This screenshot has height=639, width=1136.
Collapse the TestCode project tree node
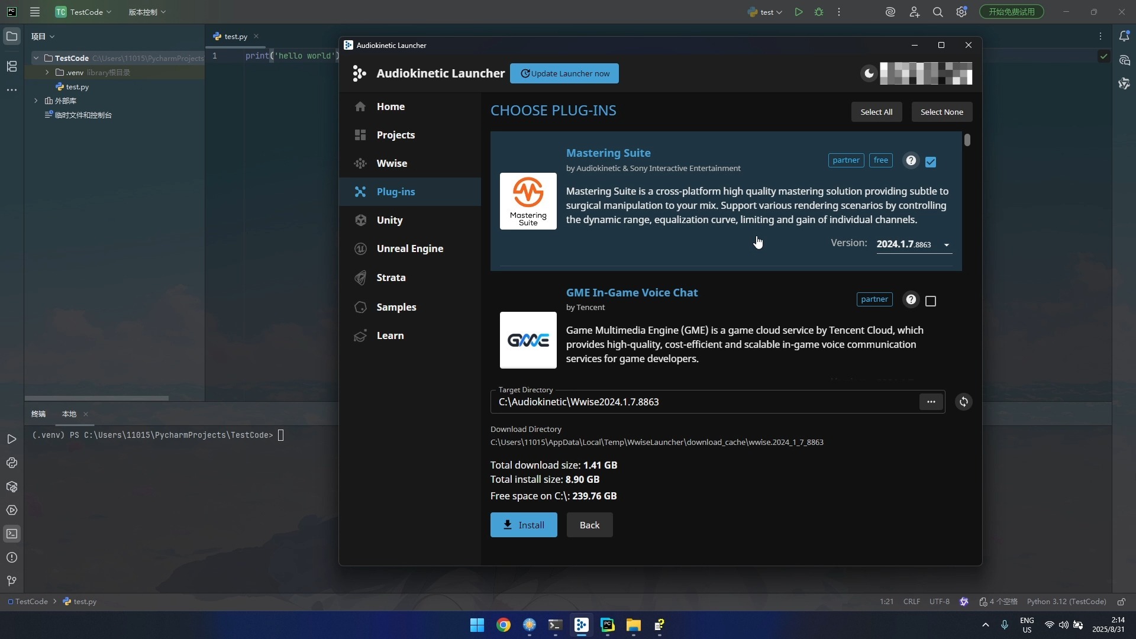37,58
